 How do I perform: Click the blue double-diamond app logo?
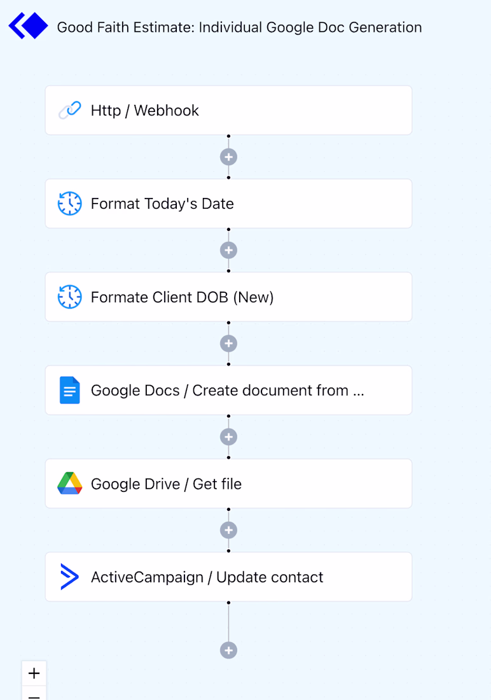28,27
